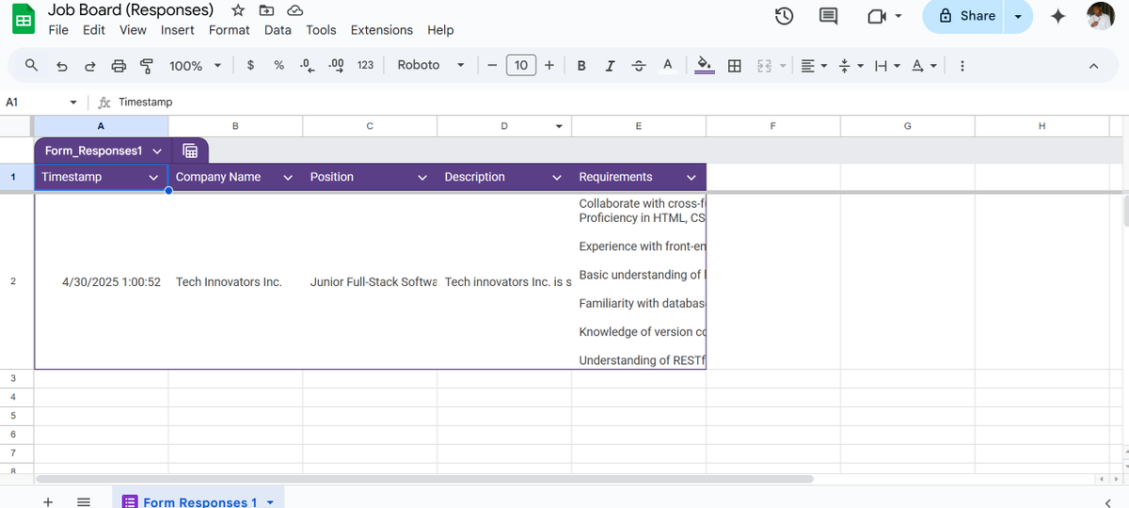Open text wrapping options
Screen dimensions: 1129x508
(x=887, y=65)
